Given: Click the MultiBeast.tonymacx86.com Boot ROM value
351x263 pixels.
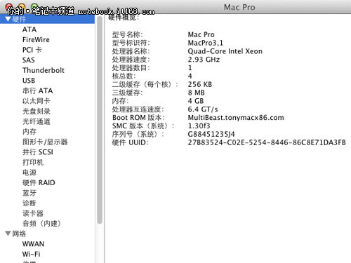Looking at the screenshot, I should tap(236, 118).
